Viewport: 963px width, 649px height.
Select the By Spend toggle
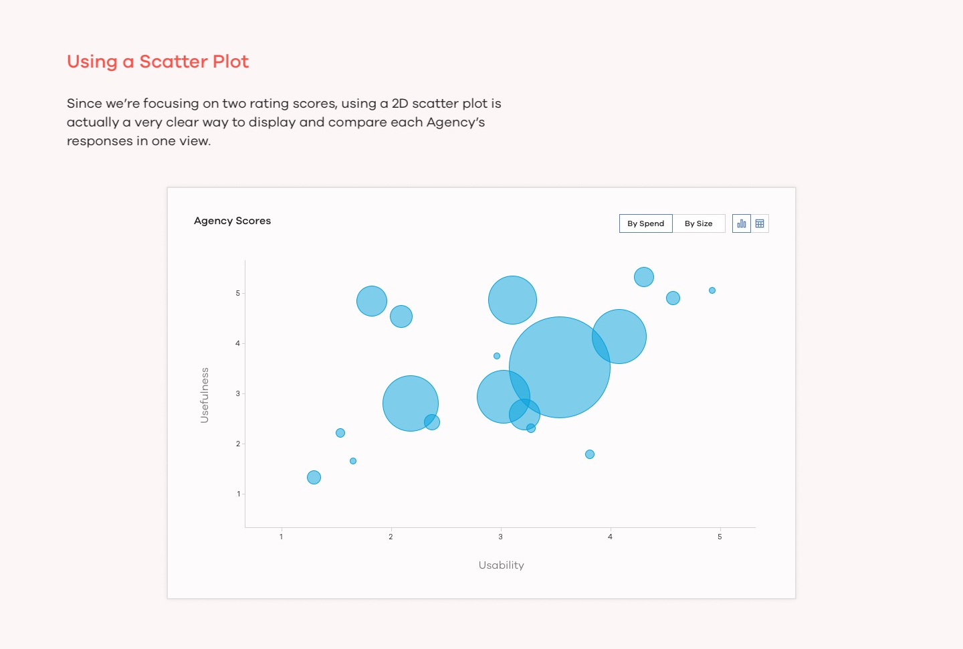pyautogui.click(x=646, y=223)
